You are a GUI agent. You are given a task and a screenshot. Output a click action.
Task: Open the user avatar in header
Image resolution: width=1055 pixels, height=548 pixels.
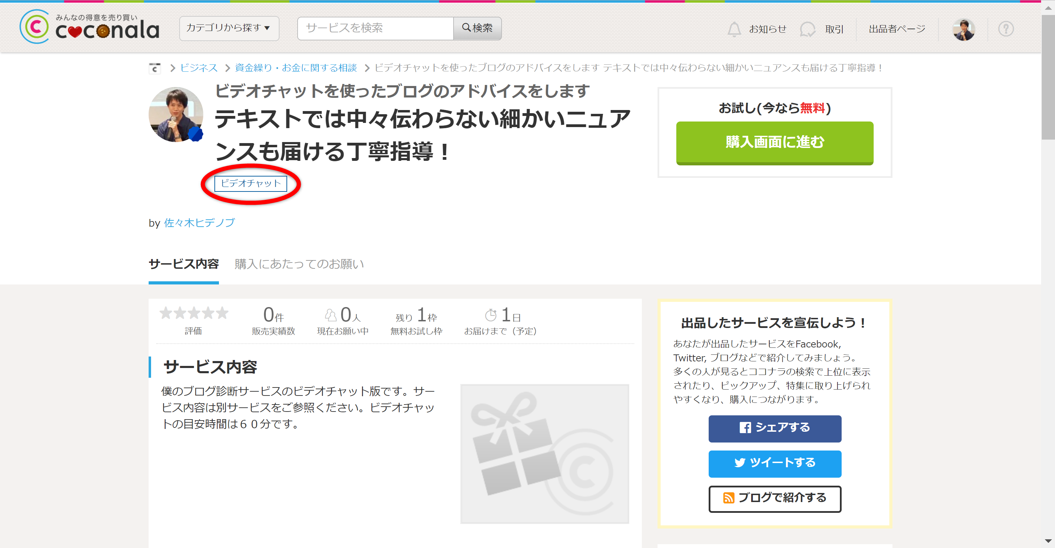coord(963,30)
